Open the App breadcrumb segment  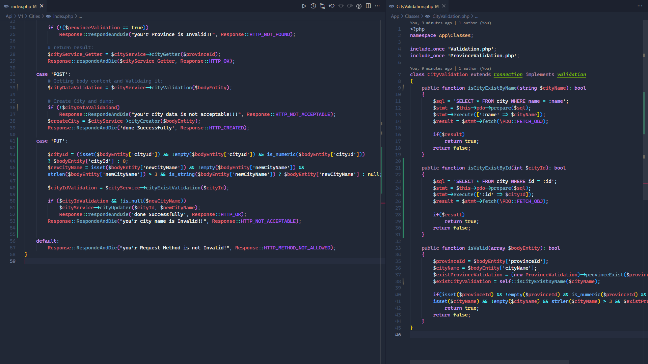coord(395,16)
